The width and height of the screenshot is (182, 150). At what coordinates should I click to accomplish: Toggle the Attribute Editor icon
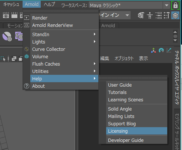[158, 15]
